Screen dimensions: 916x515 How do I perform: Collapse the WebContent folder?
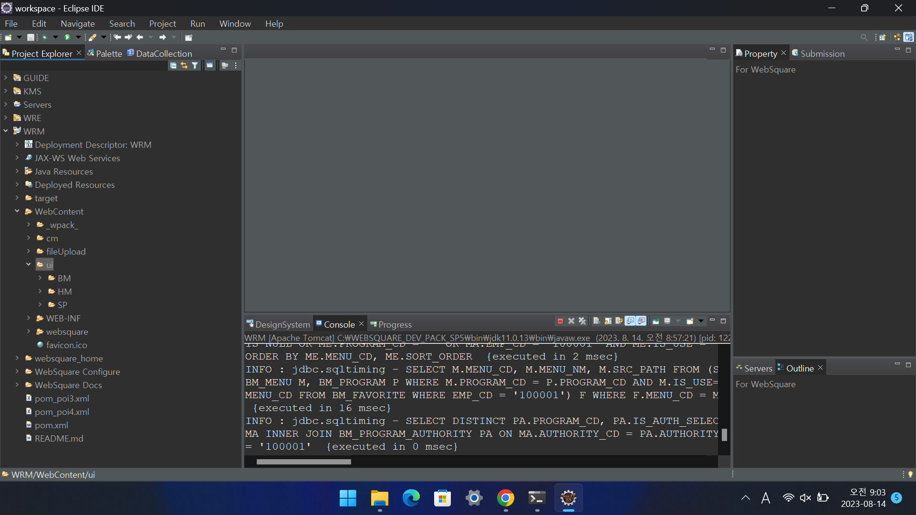point(17,211)
